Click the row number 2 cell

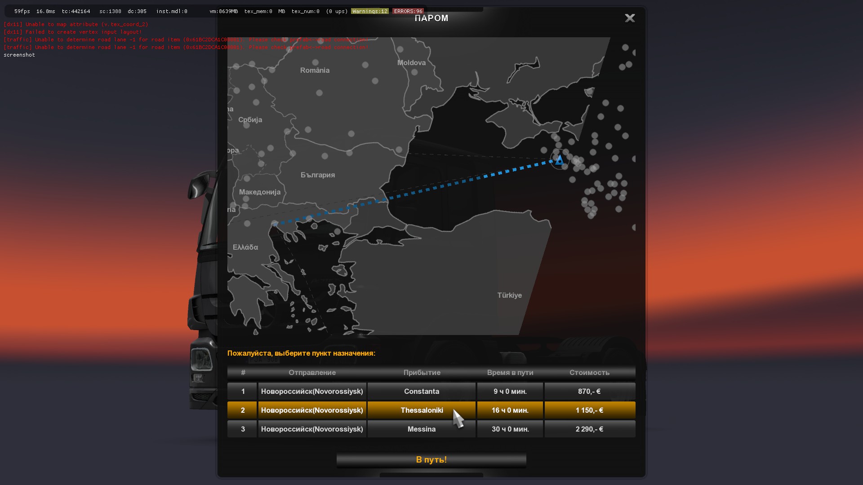click(x=242, y=410)
